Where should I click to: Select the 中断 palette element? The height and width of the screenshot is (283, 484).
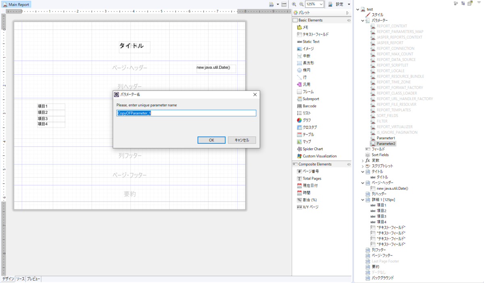303,56
